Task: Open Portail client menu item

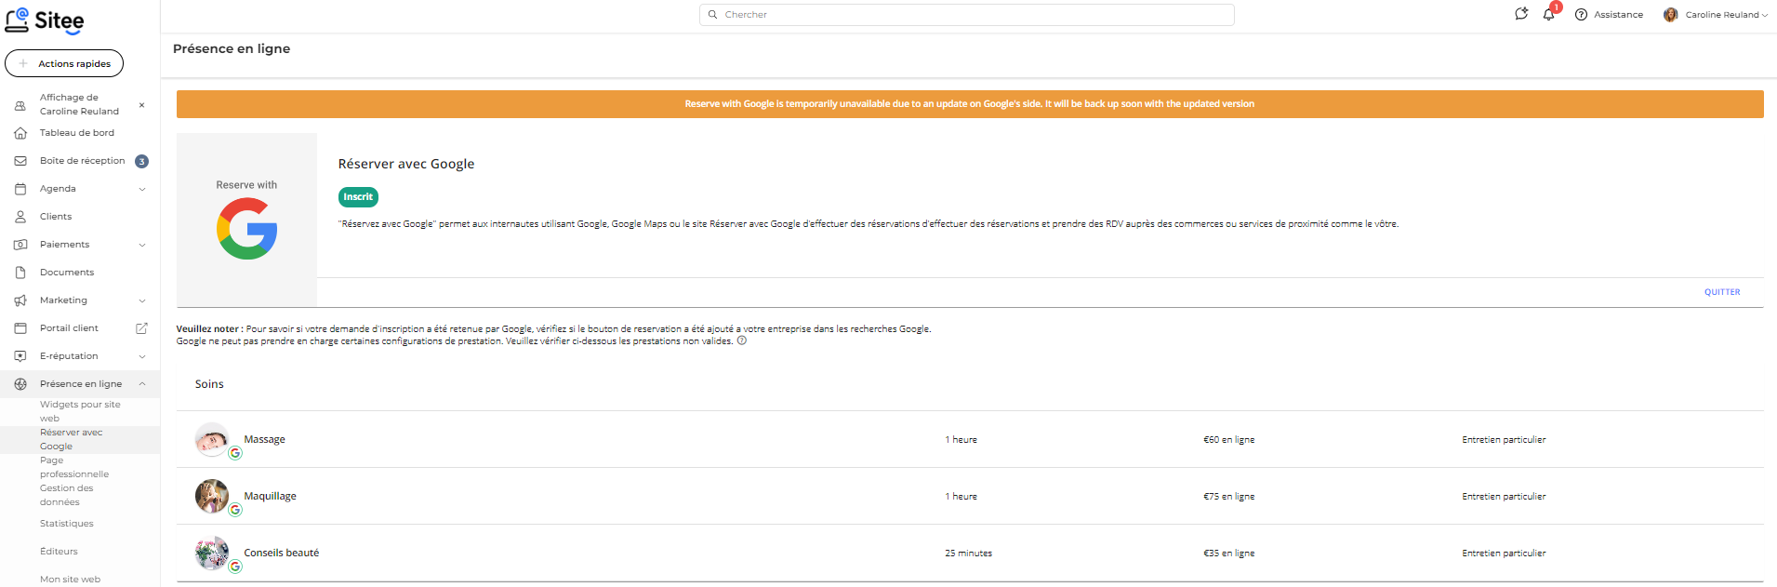Action: click(69, 328)
